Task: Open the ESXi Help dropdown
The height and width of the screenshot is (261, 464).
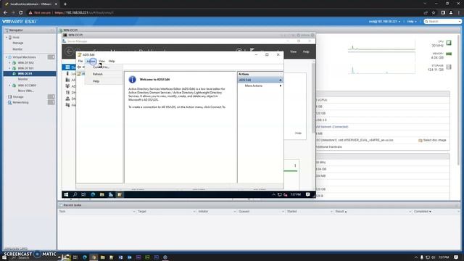Action: [412, 22]
